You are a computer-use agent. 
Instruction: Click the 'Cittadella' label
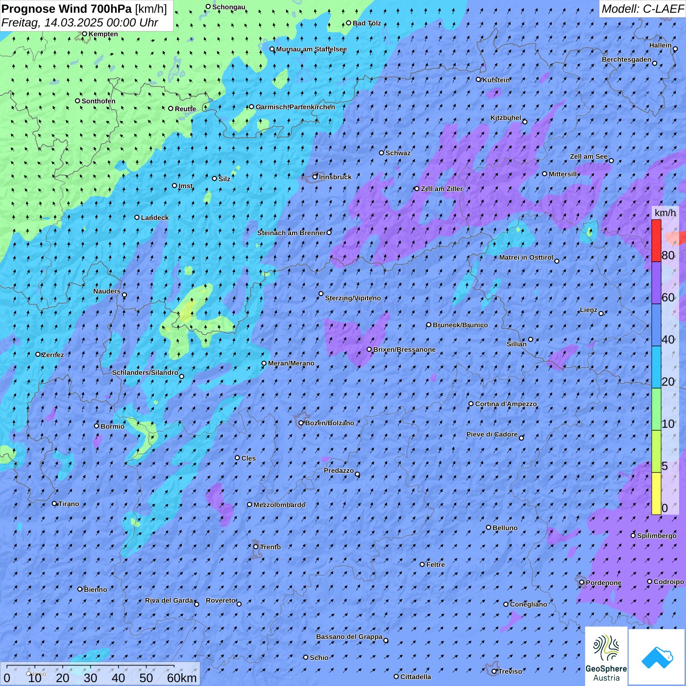click(416, 677)
